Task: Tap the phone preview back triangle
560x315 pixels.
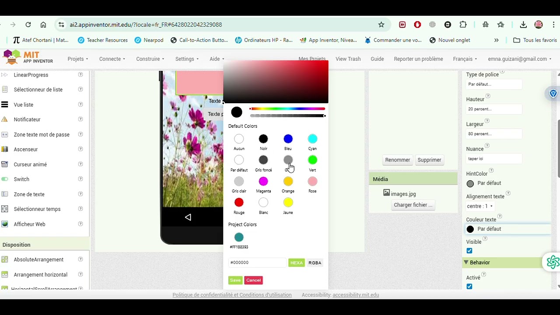Action: [188, 217]
